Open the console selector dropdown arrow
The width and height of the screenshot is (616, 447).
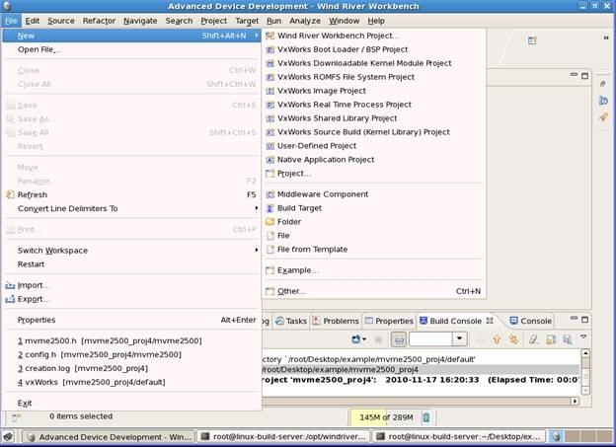pyautogui.click(x=364, y=339)
